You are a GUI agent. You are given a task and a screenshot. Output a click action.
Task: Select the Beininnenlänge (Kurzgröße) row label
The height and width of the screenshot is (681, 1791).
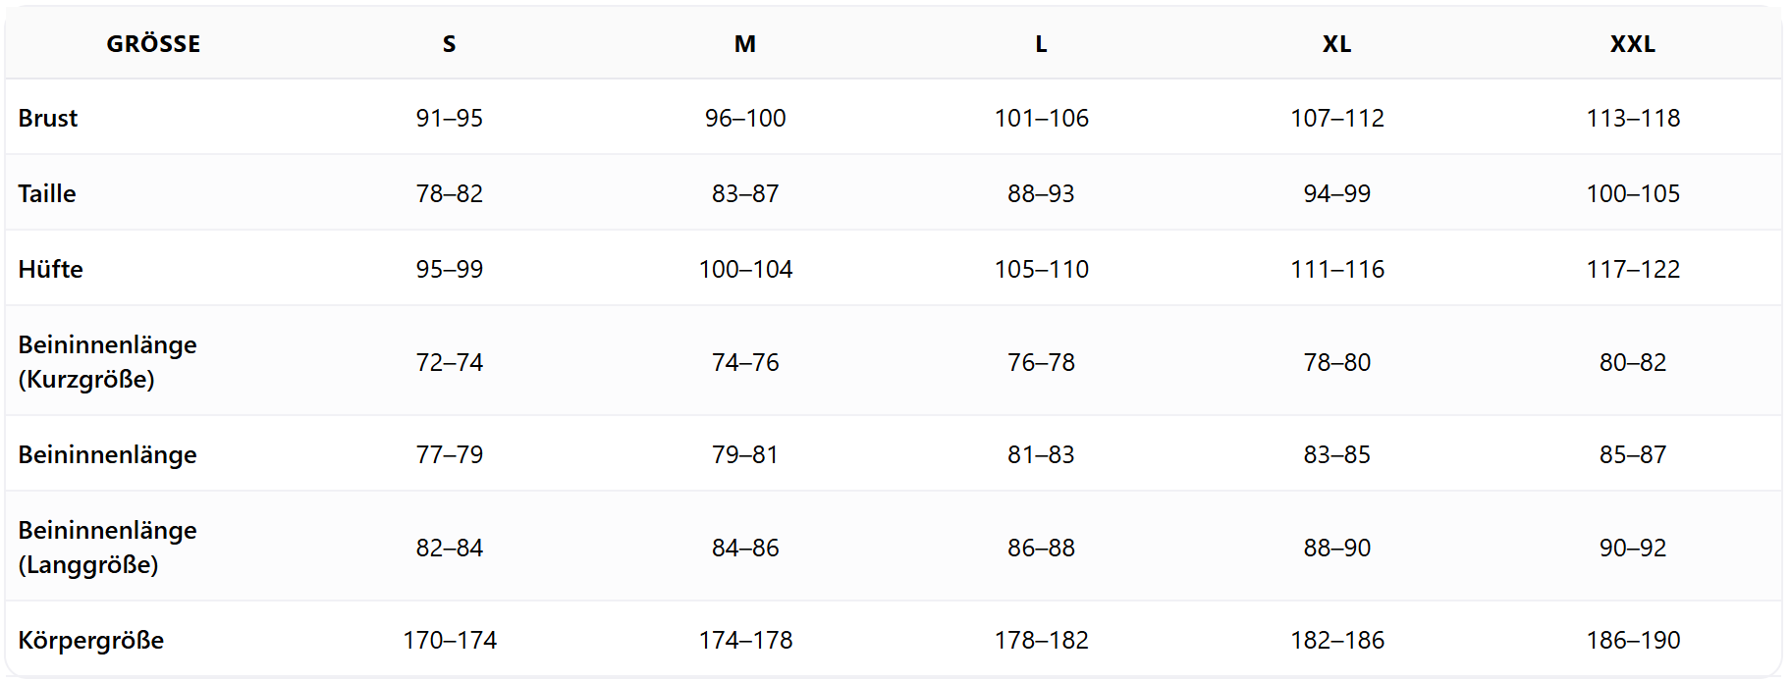pos(107,362)
